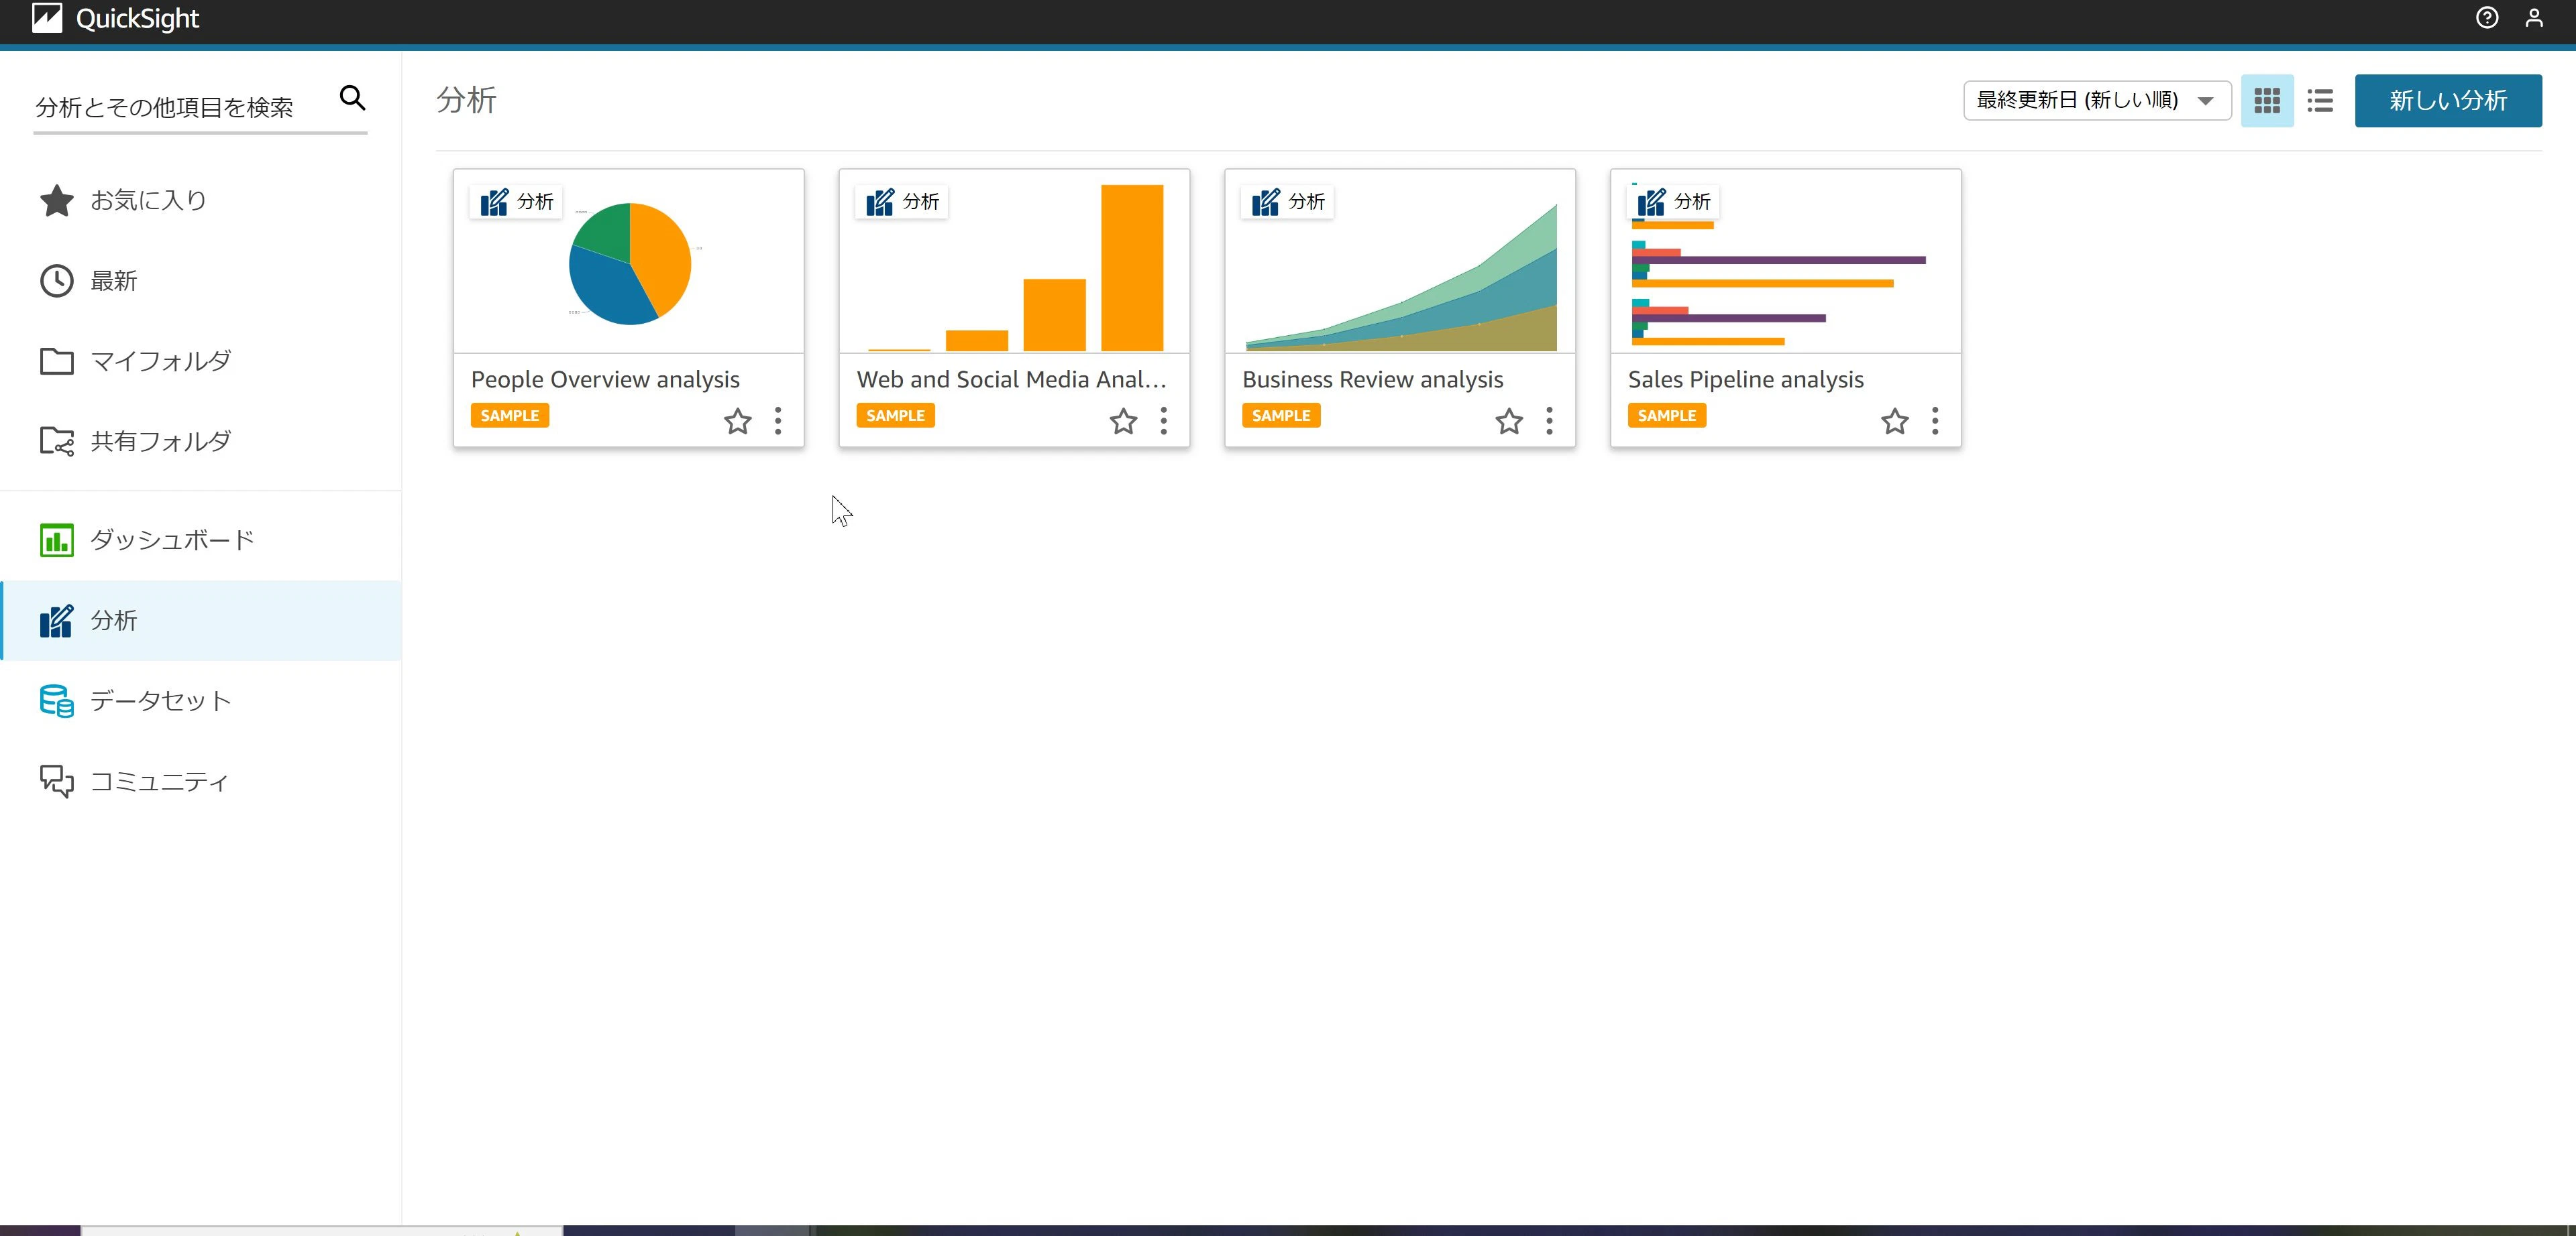Open Sales Pipeline analysis title
This screenshot has width=2576, height=1236.
[x=1745, y=379]
